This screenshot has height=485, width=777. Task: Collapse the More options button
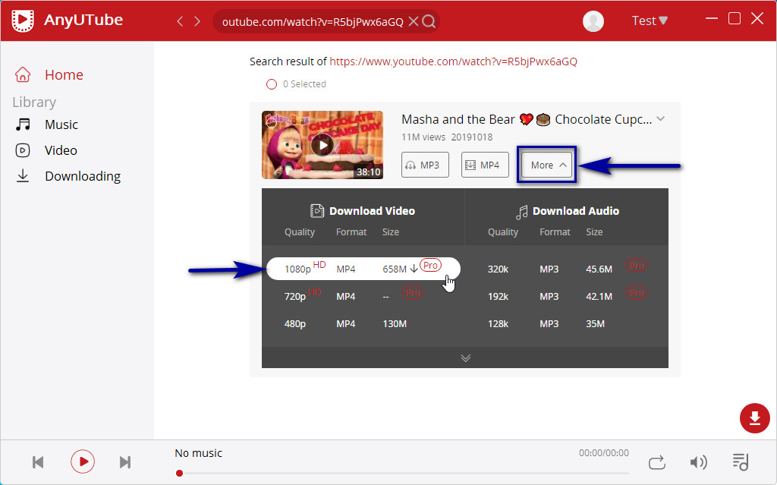click(x=546, y=165)
